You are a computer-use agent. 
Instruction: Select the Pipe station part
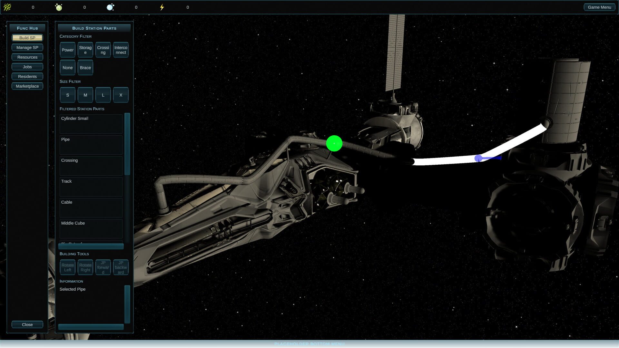(x=91, y=145)
